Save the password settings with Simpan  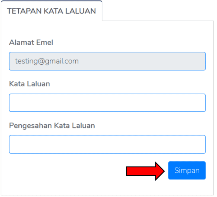point(187,170)
